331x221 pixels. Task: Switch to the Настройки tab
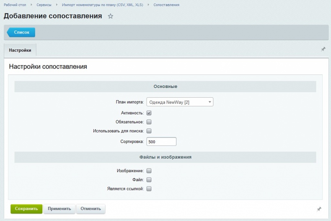[20, 50]
